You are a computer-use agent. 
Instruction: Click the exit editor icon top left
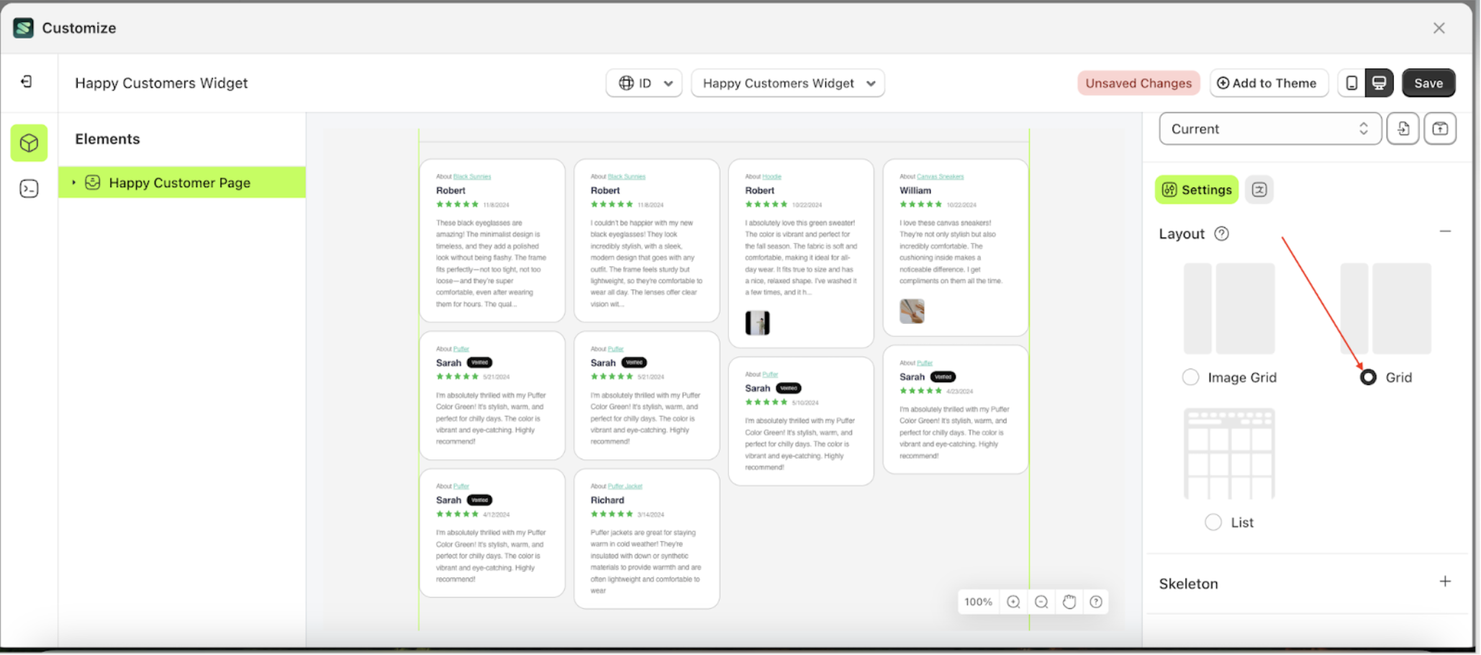(x=27, y=81)
